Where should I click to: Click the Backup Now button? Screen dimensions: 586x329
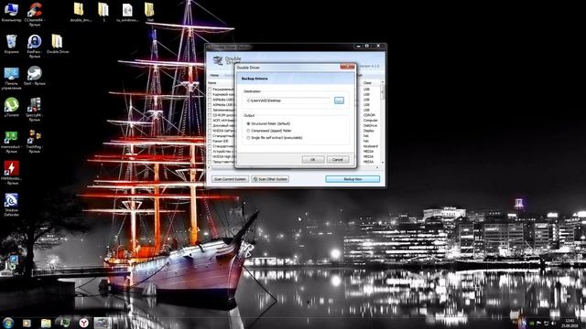pos(353,179)
